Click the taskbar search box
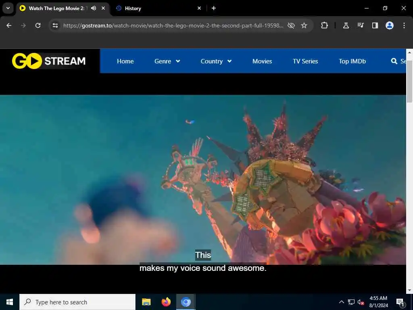The image size is (413, 310). (x=77, y=302)
